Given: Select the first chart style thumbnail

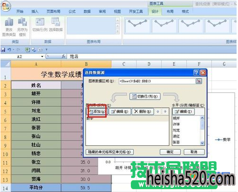Looking at the screenshot, I should click(137, 25).
